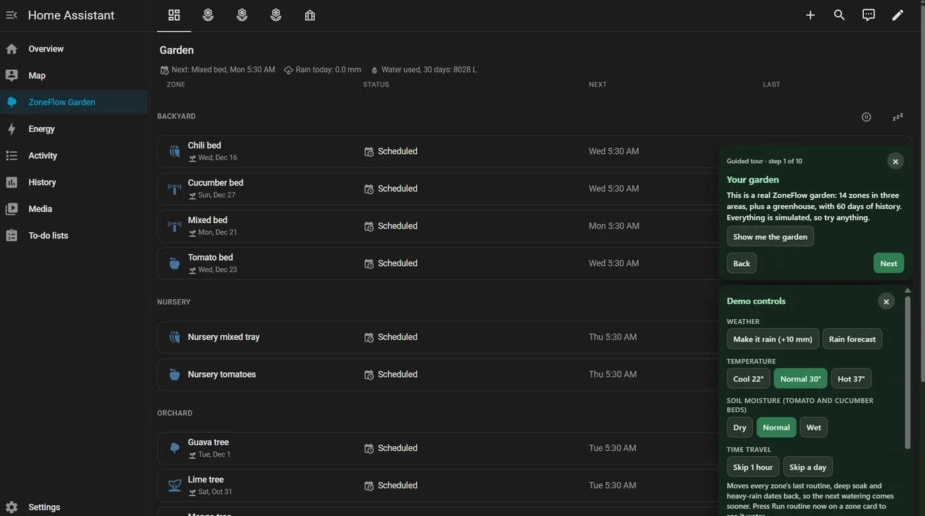This screenshot has width=925, height=516.
Task: Snooze Backyard area with zzz icon
Action: [897, 117]
